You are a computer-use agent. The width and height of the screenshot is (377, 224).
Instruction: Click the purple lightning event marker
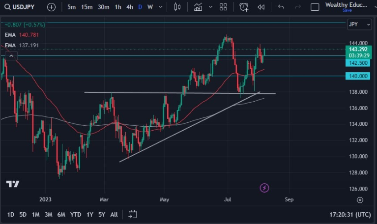coord(264,188)
